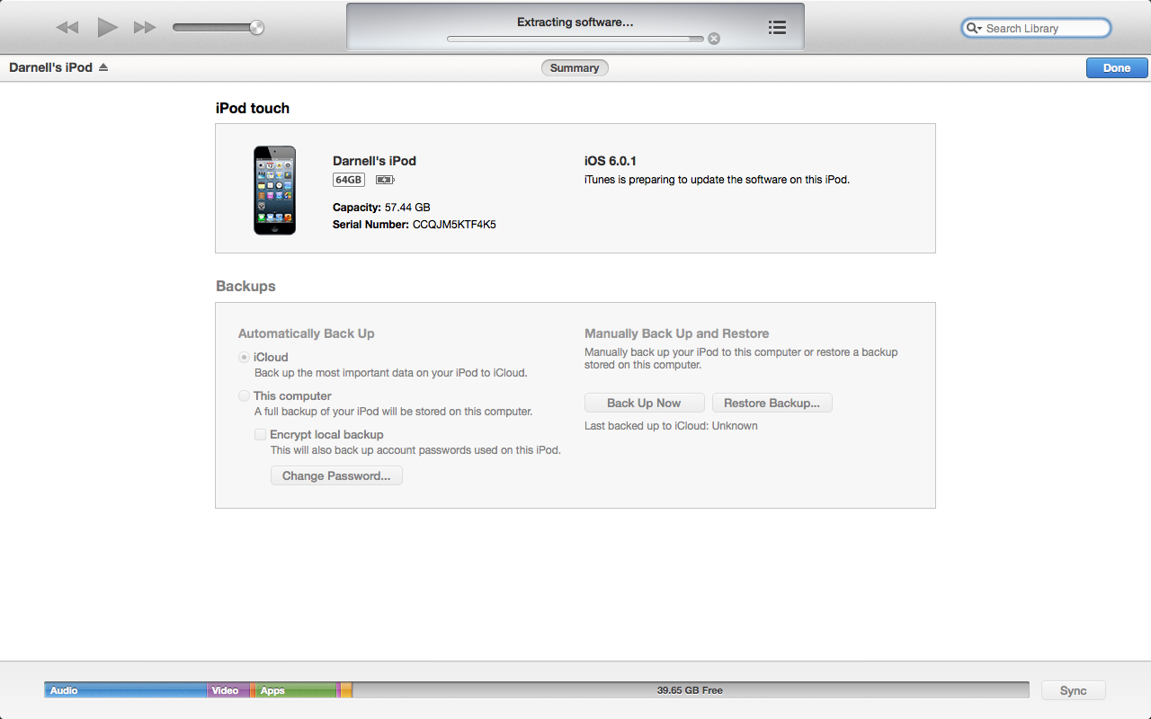Click Last backed up to iCloud: Unknown
Screen dimensions: 1151x719
(x=671, y=426)
